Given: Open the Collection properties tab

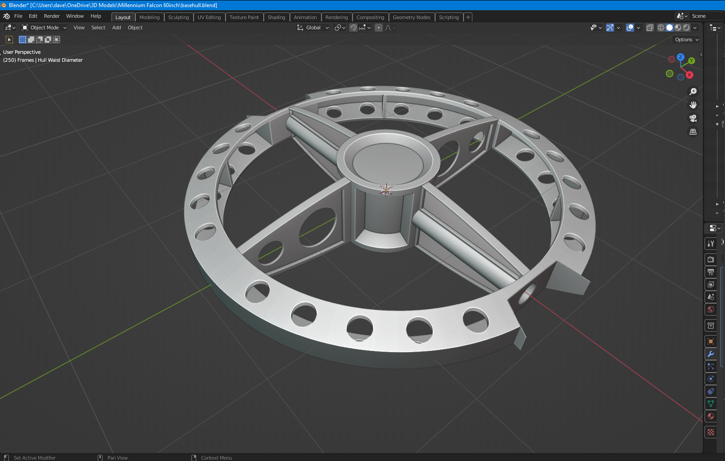Looking at the screenshot, I should [x=711, y=325].
